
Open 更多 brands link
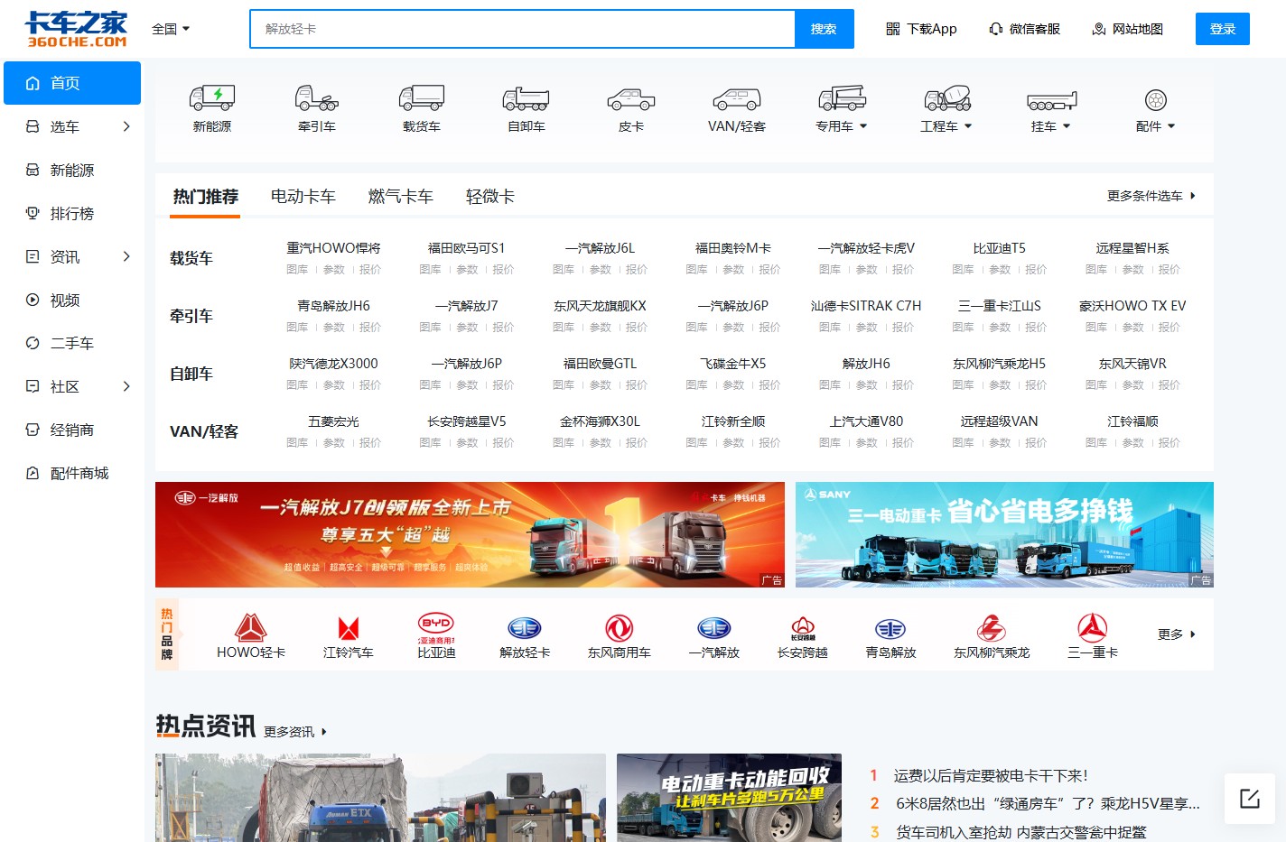coord(1177,634)
